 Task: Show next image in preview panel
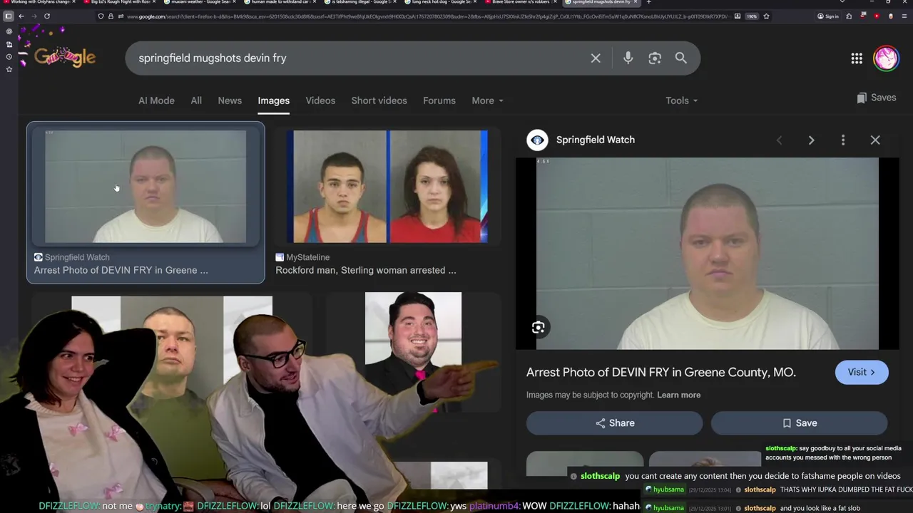(811, 140)
